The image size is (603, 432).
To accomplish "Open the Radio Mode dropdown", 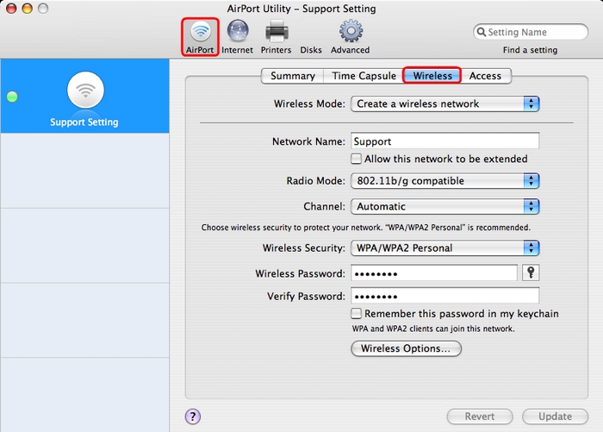I will click(x=445, y=180).
